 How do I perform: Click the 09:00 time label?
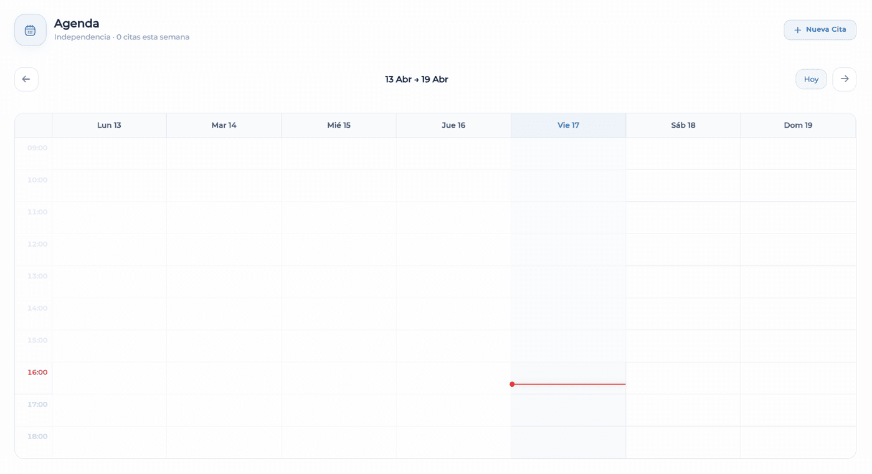[x=37, y=148]
